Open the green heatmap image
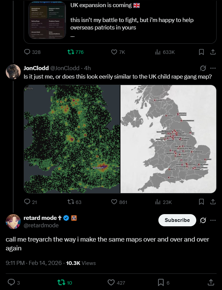The width and height of the screenshot is (222, 290). point(72,139)
